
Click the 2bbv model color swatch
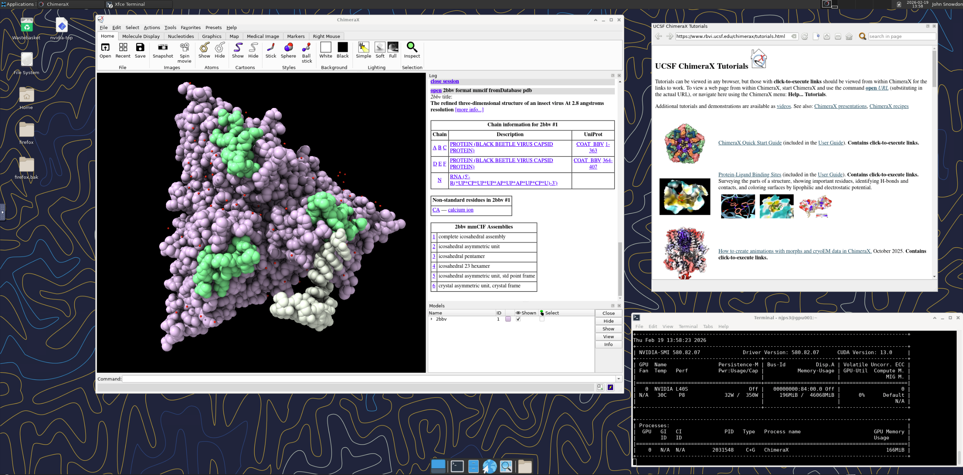[x=508, y=319]
